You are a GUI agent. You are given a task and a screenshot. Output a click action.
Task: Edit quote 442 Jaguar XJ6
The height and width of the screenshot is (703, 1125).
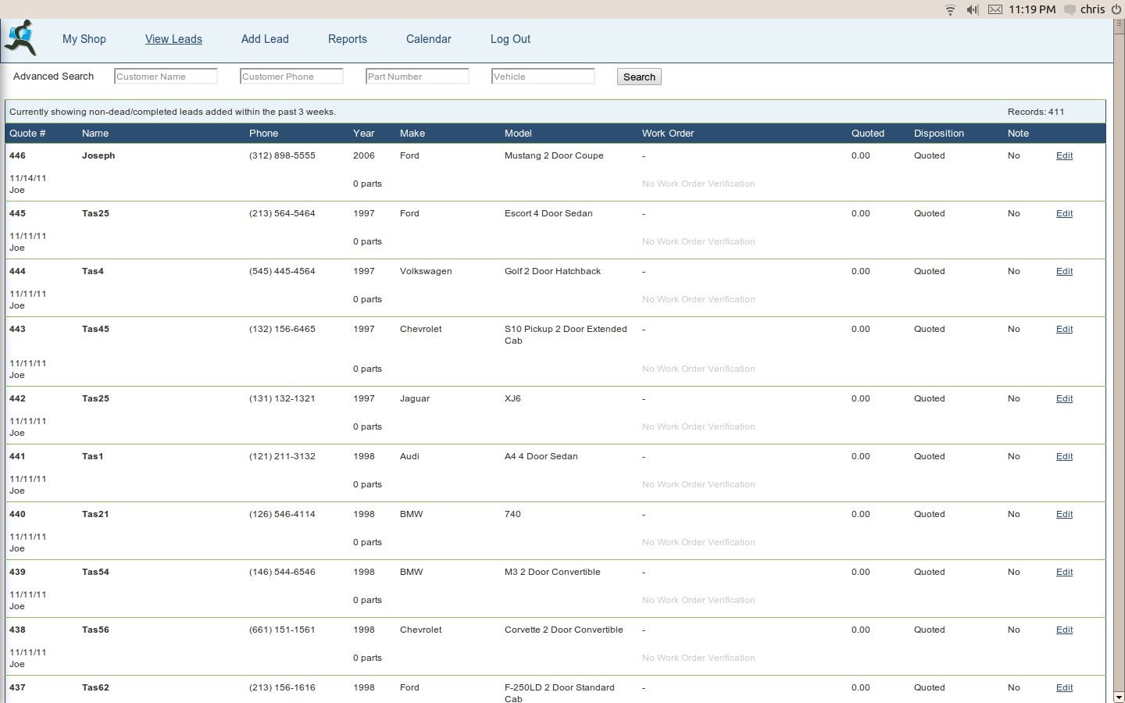[1064, 398]
